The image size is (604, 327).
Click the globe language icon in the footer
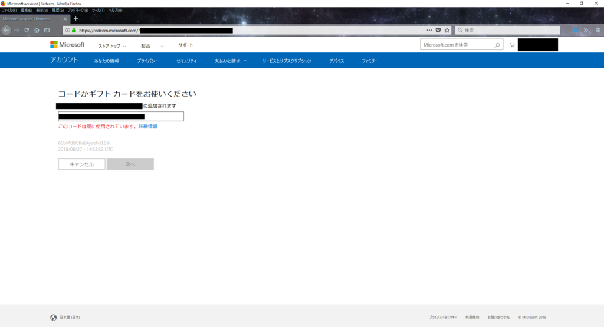(54, 318)
